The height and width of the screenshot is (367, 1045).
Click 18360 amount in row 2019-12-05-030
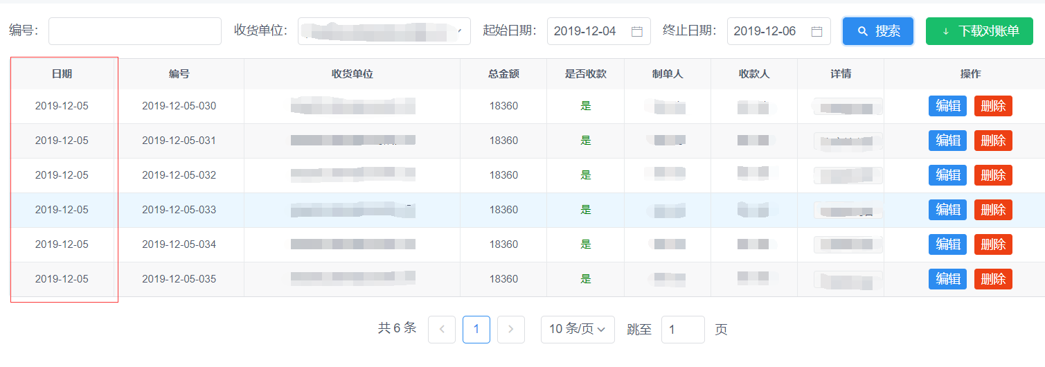pyautogui.click(x=503, y=106)
